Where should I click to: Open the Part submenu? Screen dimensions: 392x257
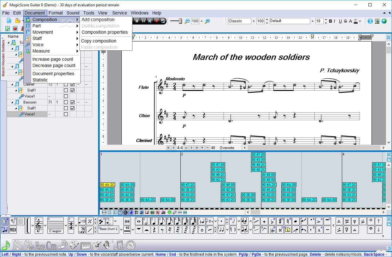52,26
